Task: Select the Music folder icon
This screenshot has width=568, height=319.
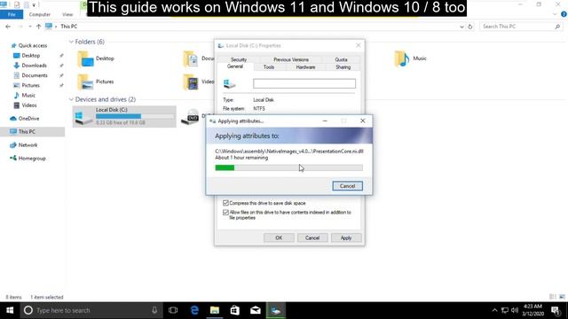Action: (x=402, y=59)
